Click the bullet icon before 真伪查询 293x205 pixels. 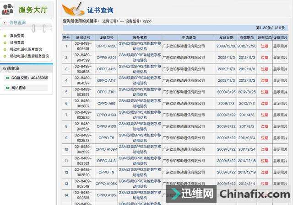pyautogui.click(x=5, y=36)
